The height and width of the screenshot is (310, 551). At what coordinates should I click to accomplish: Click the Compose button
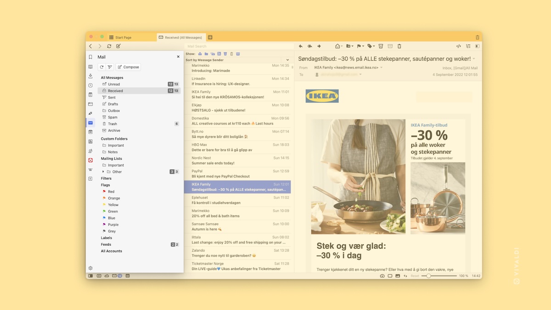tap(128, 67)
